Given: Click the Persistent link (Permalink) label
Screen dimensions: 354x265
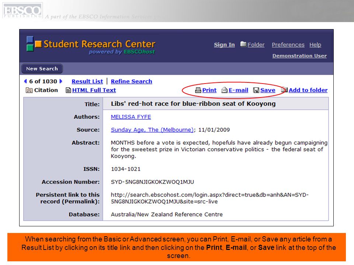Looking at the screenshot, I should (x=68, y=198).
